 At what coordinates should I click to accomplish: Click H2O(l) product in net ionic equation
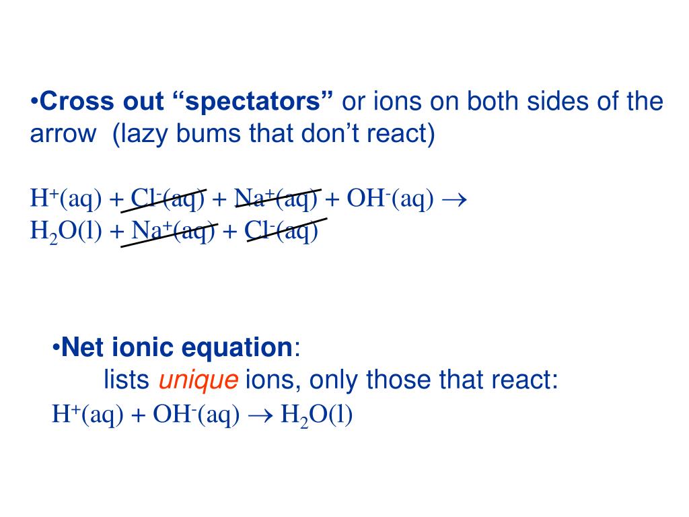[x=317, y=415]
